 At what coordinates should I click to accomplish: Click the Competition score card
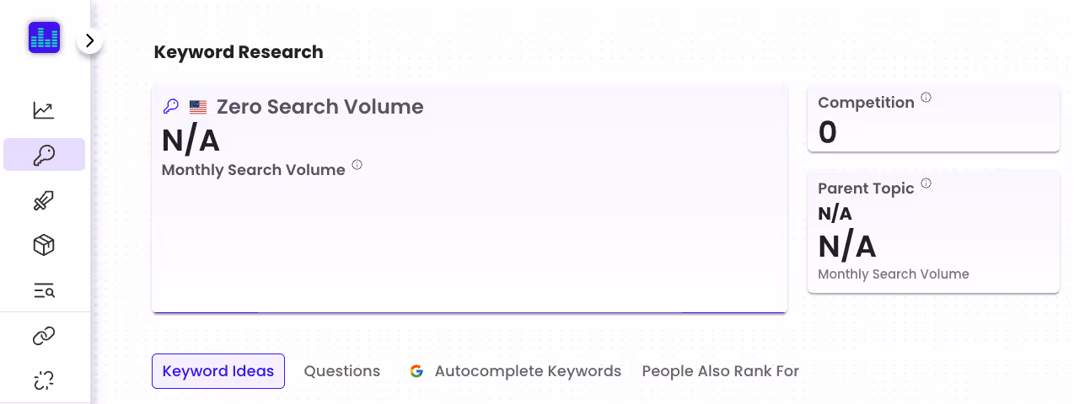click(933, 119)
